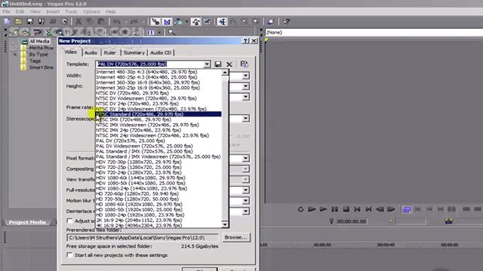The height and width of the screenshot is (271, 483).
Task: Open the Full-resolution rendering quality dropdown arrow
Action: click(x=246, y=190)
